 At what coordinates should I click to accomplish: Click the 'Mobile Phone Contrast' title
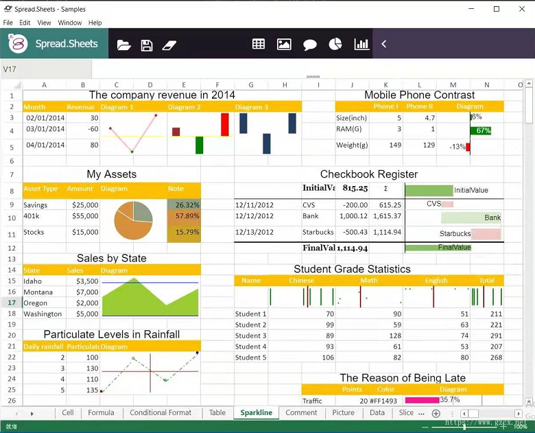pyautogui.click(x=419, y=95)
